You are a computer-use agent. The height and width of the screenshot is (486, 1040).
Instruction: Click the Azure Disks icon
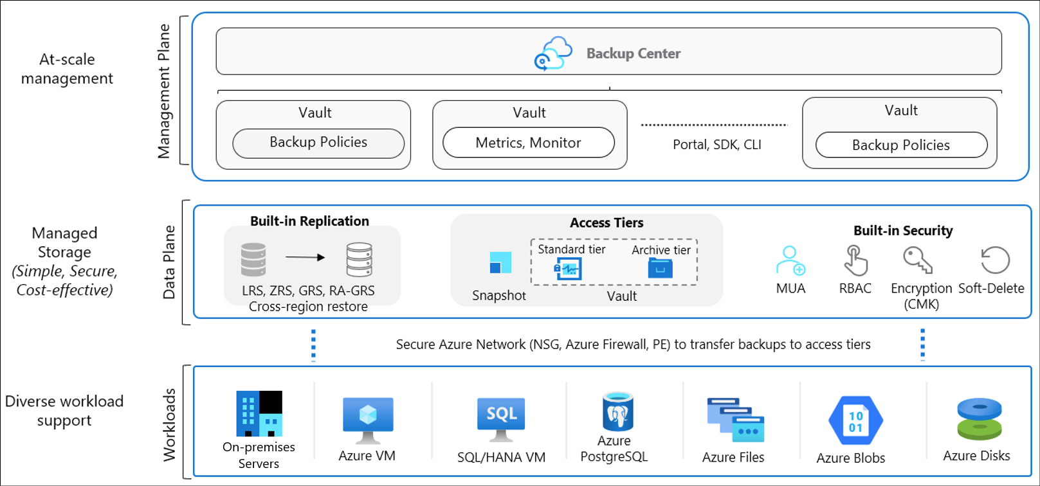point(980,419)
